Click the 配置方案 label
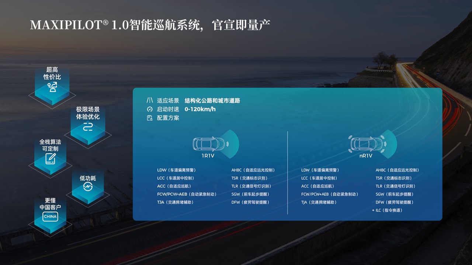This screenshot has width=472, height=265. coord(168,118)
